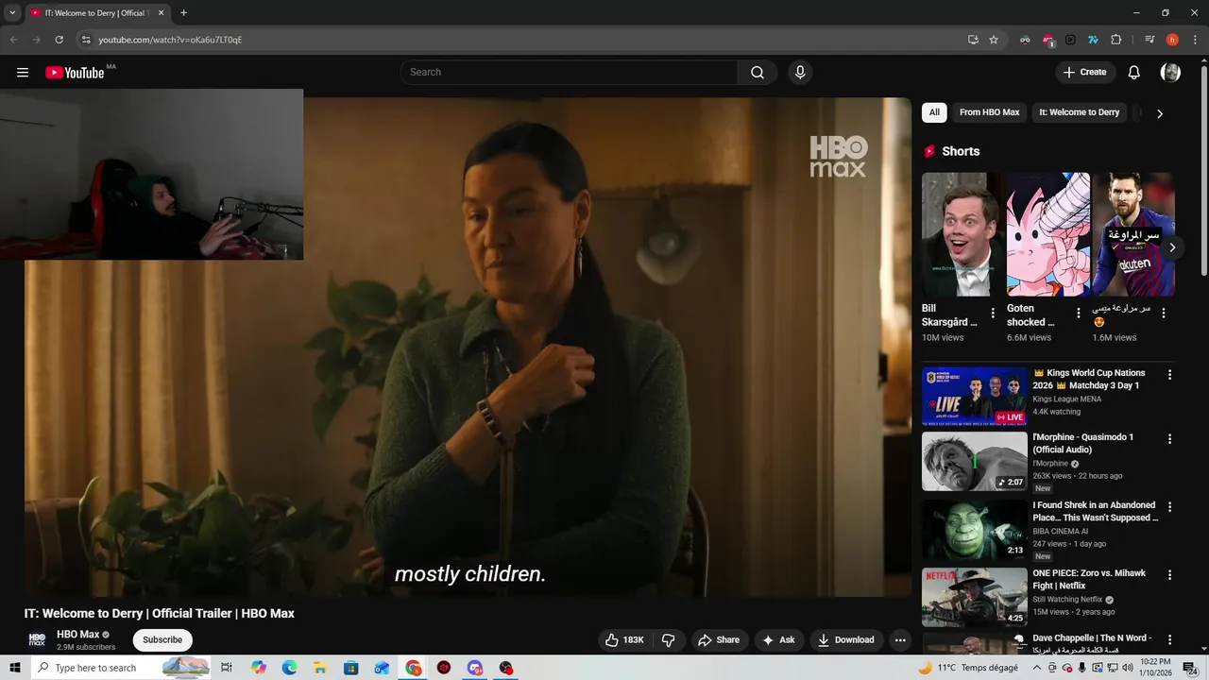
Task: Open Windows Start menu
Action: tap(15, 668)
